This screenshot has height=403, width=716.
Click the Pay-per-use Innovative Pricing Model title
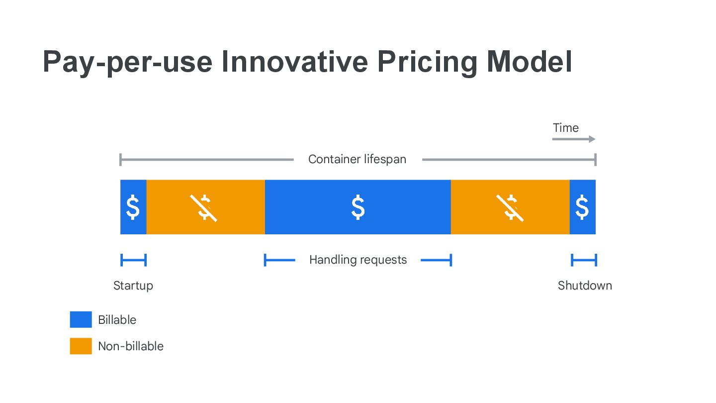coord(307,62)
